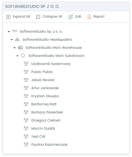Image resolution: width=132 pixels, height=157 pixels.
Task: Click the Main Warehouse building icon
Action: [x=20, y=48]
